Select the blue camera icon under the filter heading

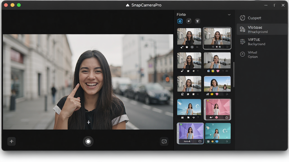(x=180, y=21)
